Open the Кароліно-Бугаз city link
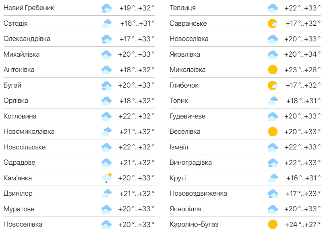The image size is (325, 233). tap(194, 224)
